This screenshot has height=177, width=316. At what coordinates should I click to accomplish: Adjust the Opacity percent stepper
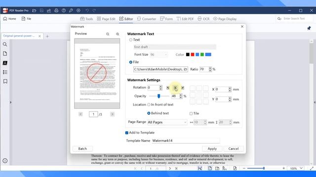[181, 96]
